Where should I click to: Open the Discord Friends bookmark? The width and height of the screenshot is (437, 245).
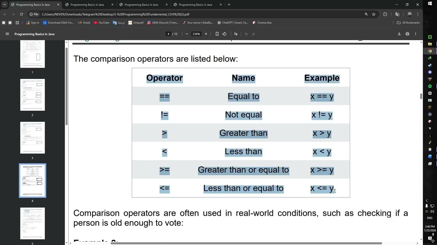(x=163, y=23)
